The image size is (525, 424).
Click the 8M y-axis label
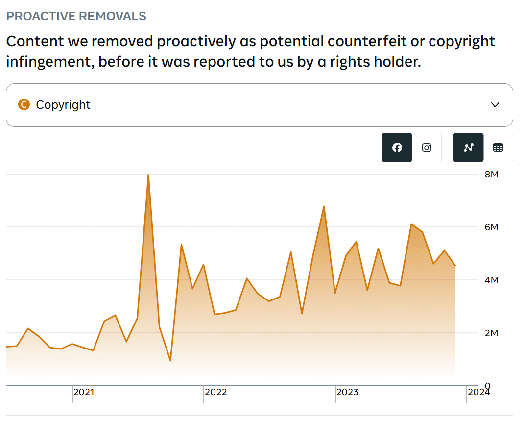(492, 175)
